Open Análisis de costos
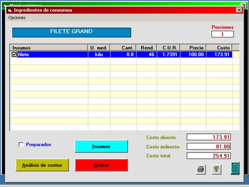Screen dimensions: 249x187 (42, 165)
